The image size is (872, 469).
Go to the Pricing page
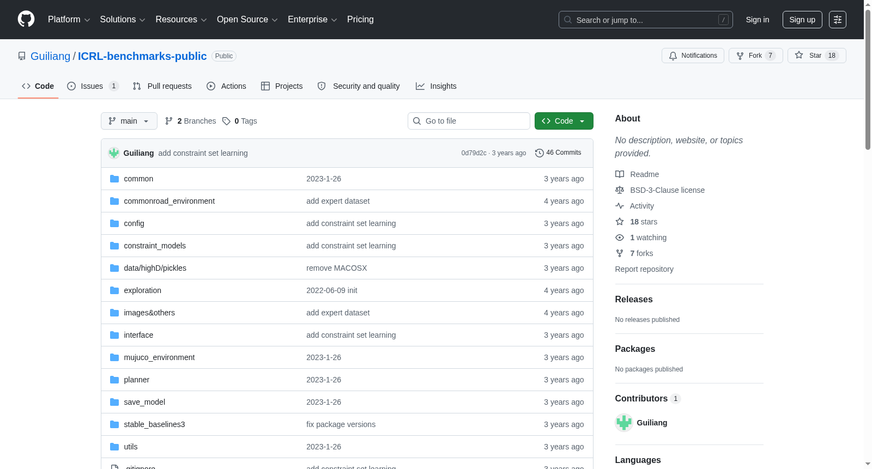click(360, 20)
